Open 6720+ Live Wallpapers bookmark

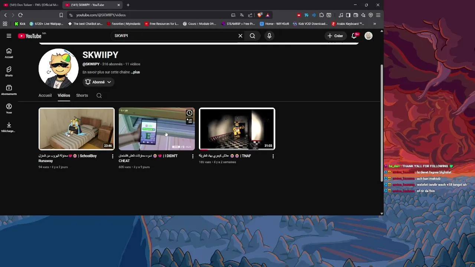click(x=46, y=24)
